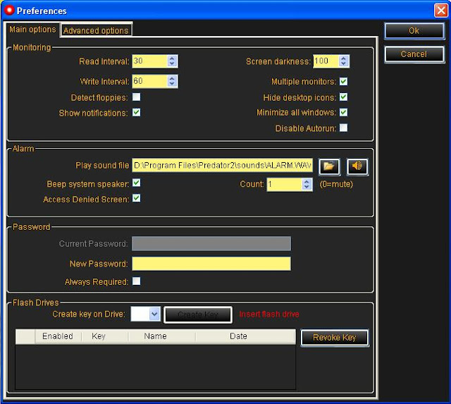Switch to Main options tab
This screenshot has width=451, height=404.
(32, 30)
